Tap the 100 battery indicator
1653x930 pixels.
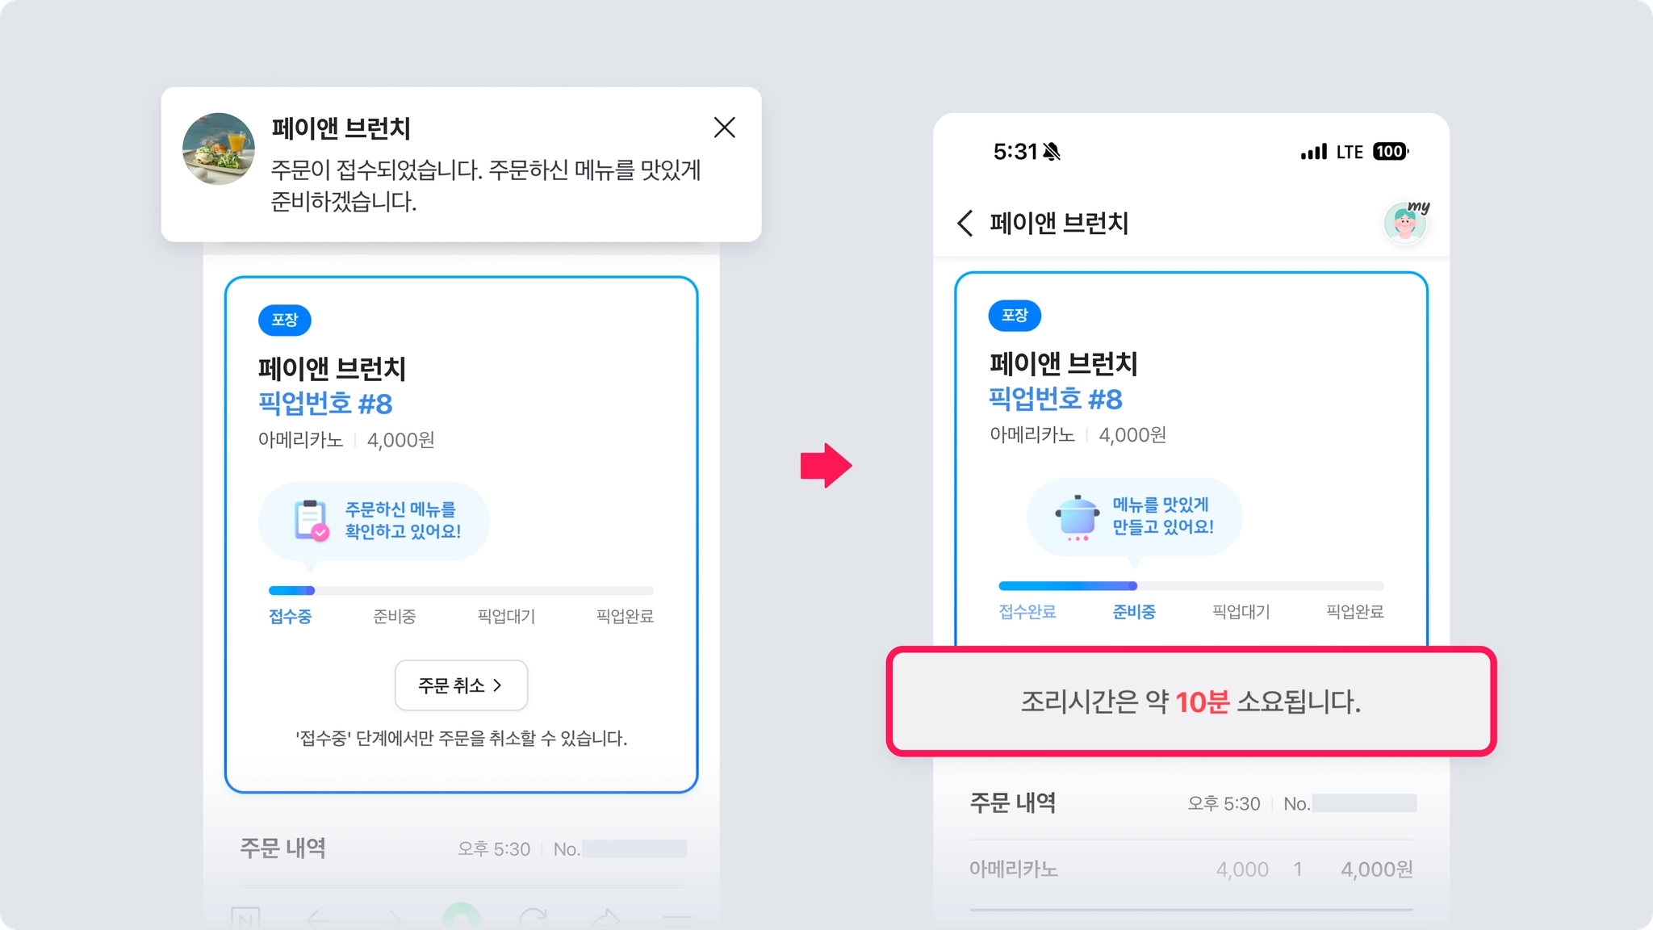point(1391,152)
